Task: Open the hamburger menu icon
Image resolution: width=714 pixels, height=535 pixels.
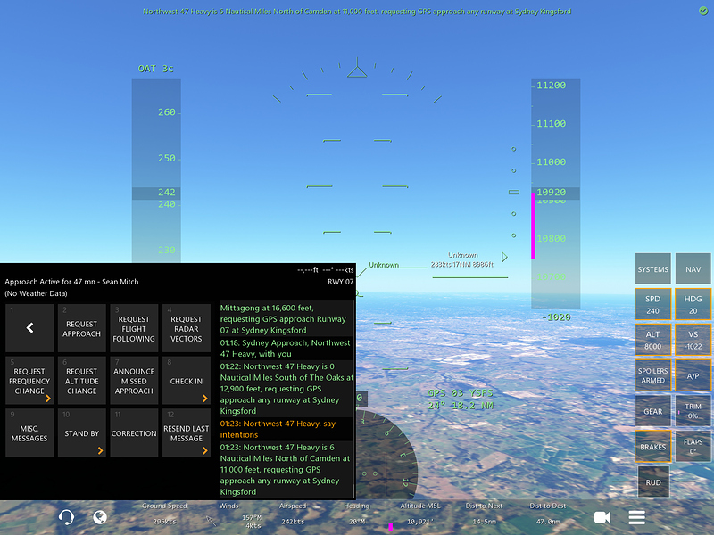Action: point(636,517)
